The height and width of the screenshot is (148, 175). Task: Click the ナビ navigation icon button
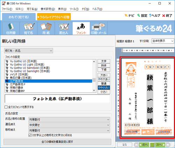129,15
